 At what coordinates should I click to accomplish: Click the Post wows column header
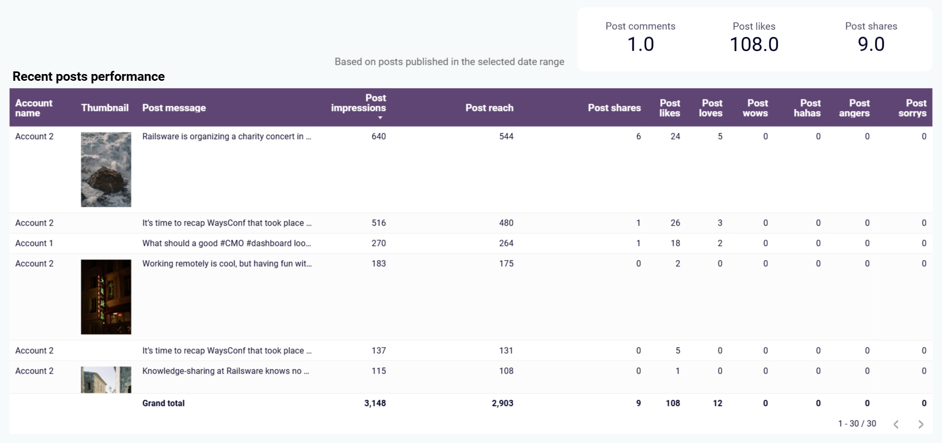point(755,108)
